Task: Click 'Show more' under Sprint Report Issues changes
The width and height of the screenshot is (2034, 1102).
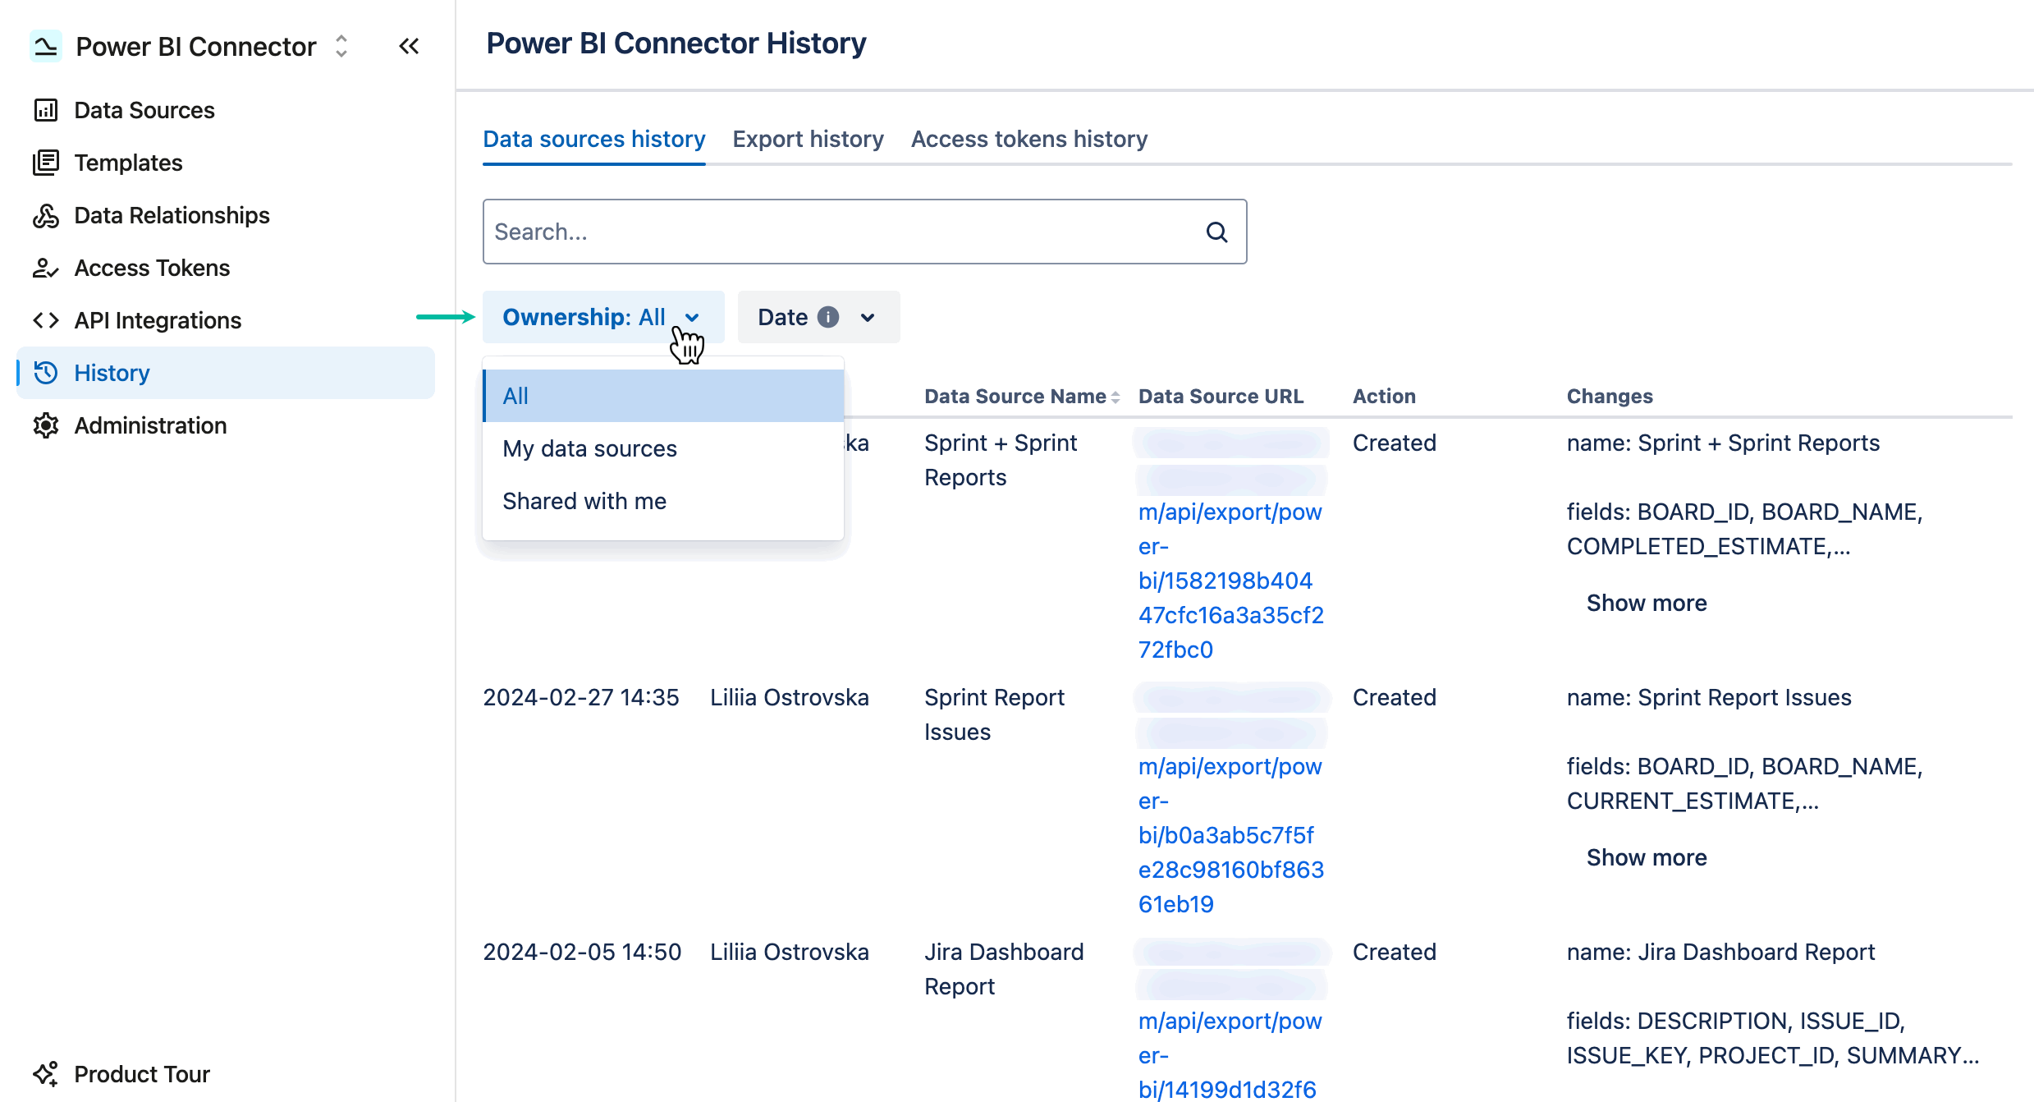Action: [x=1645, y=856]
